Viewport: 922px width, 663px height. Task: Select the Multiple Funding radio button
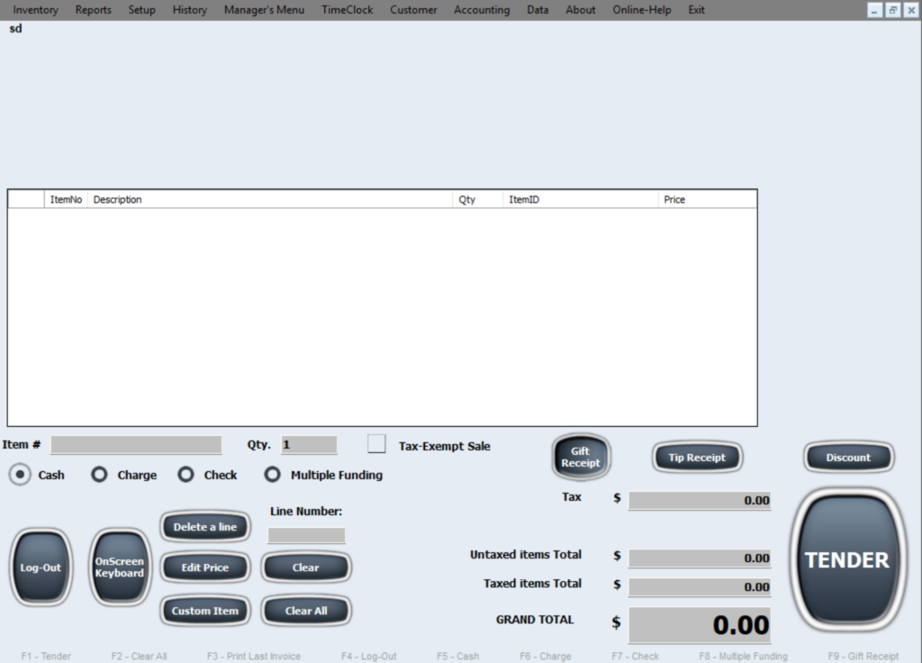point(272,474)
